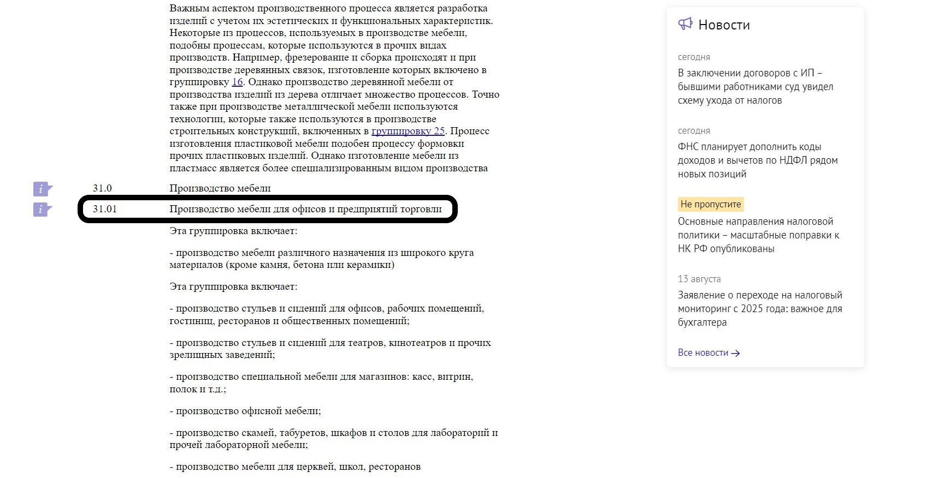The image size is (939, 478).
Task: Click the title 'Производство мебели для офисов' row
Action: (305, 209)
